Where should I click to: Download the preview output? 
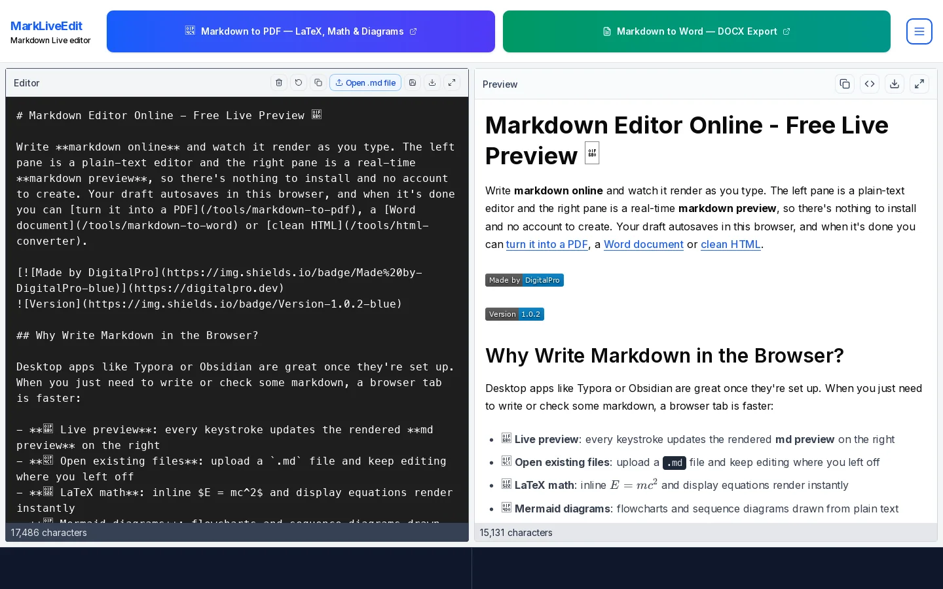[x=895, y=84]
